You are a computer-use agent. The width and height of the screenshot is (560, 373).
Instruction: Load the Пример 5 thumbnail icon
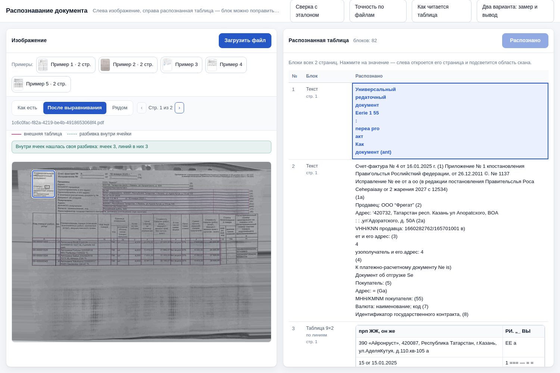(18, 84)
